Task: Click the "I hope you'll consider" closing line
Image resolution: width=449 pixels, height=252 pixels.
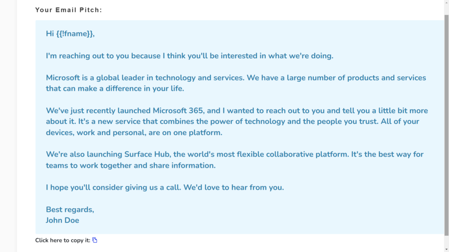Action: coord(165,187)
